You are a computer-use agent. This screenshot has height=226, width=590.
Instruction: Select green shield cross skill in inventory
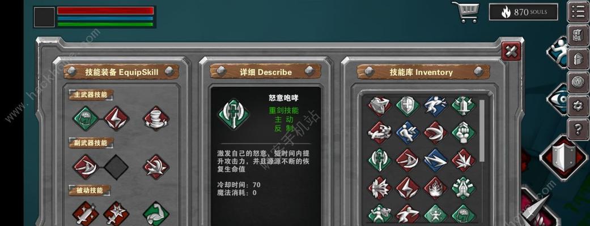[x=408, y=106]
